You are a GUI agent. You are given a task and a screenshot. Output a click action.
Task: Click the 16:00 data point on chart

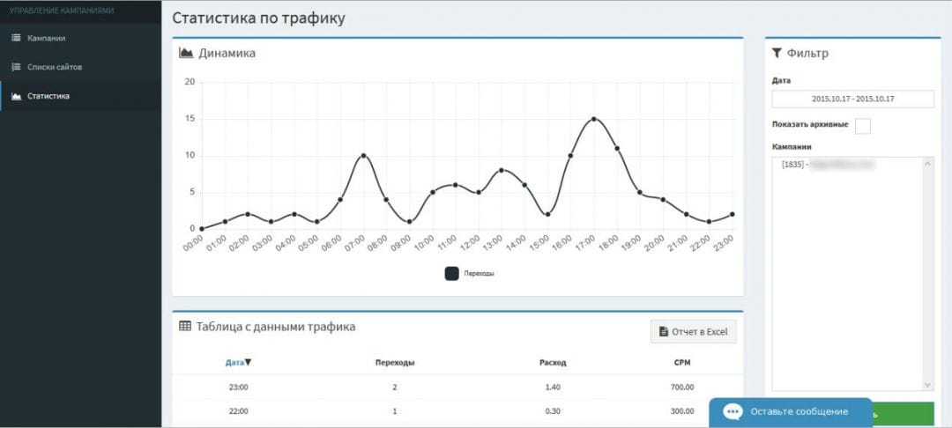coord(570,156)
